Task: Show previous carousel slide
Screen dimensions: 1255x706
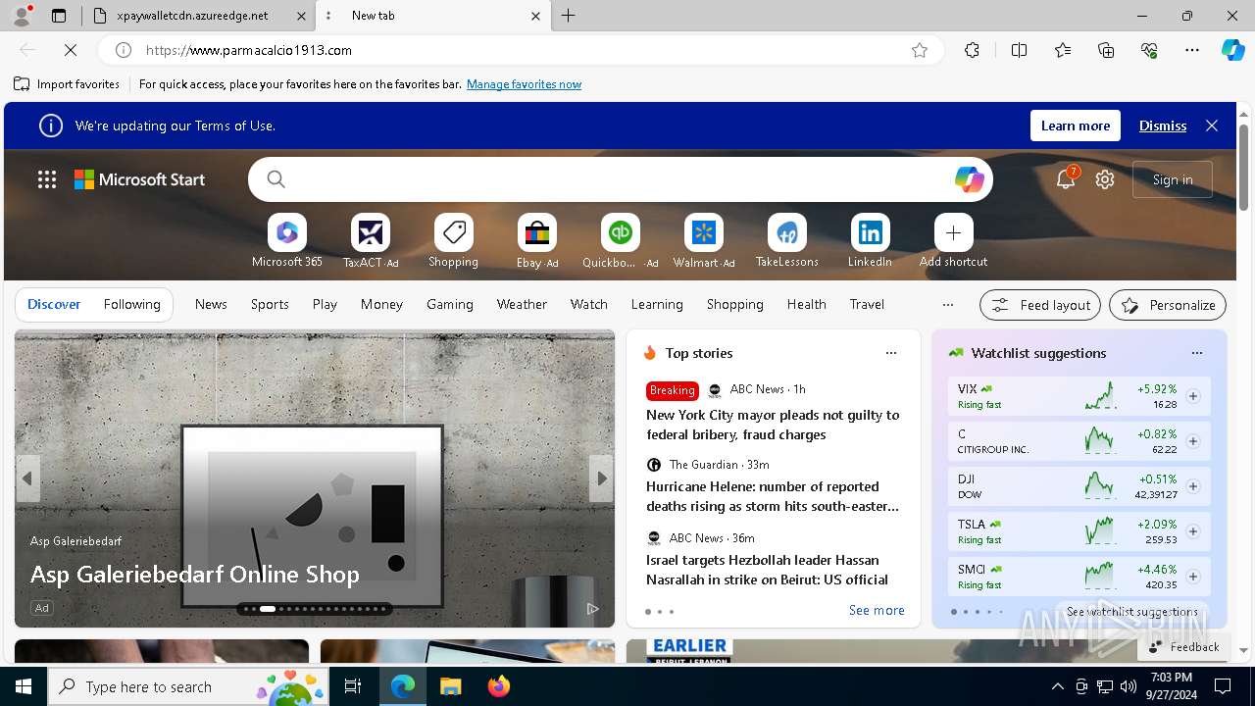Action: pyautogui.click(x=27, y=479)
